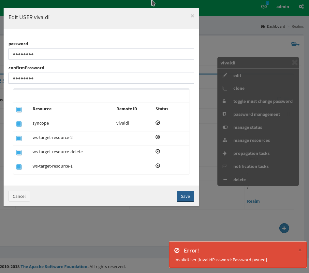This screenshot has height=273, width=309.
Task: Click the Remote ID column header
Action: (x=126, y=109)
